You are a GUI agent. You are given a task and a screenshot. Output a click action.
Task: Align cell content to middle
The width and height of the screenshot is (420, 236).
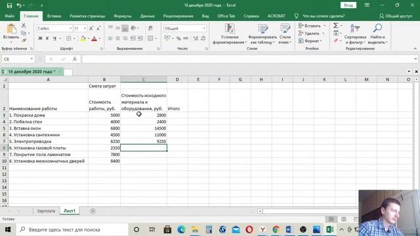pos(117,28)
